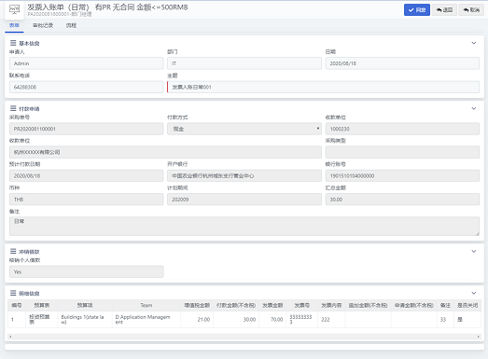Click the Buildings budget item cell
This screenshot has height=359, width=488.
point(85,320)
